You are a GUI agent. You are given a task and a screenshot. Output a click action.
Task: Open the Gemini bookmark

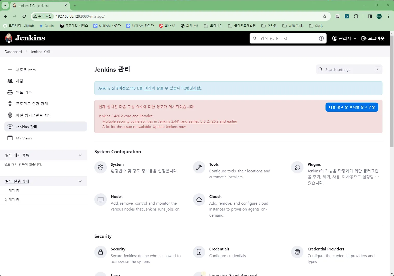47,26
